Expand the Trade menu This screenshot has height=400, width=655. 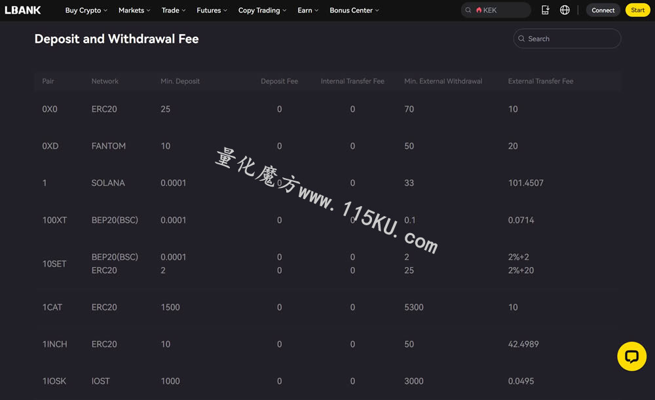click(x=174, y=10)
